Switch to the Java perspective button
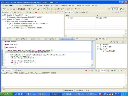The width and height of the screenshot is (128, 96). click(122, 9)
